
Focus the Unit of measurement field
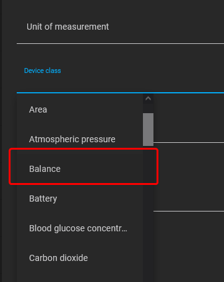click(120, 27)
